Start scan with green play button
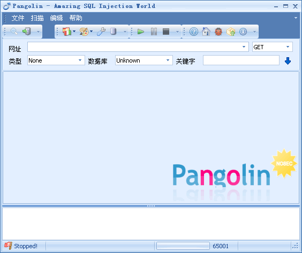Screen dimensions: 302x253 (141, 32)
